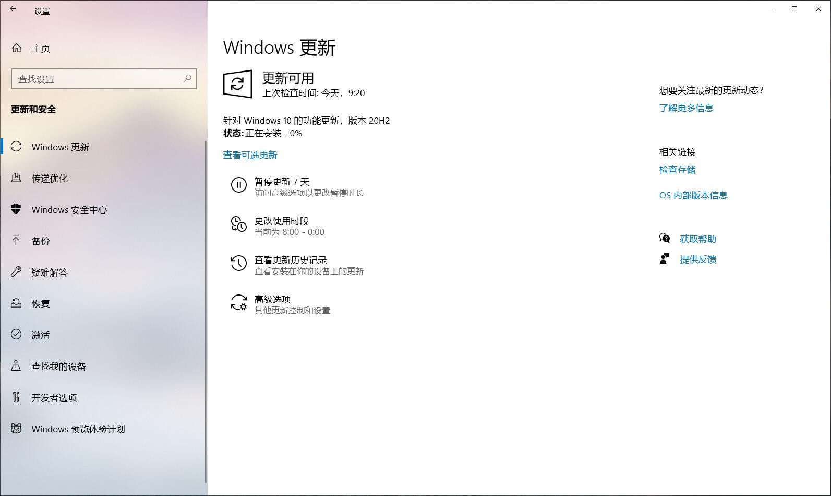Viewport: 831px width, 496px height.
Task: Click the 查找设置 search field
Action: 104,79
